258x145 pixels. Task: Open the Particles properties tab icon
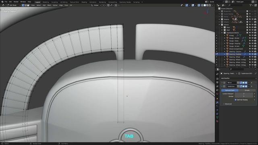(x=217, y=106)
